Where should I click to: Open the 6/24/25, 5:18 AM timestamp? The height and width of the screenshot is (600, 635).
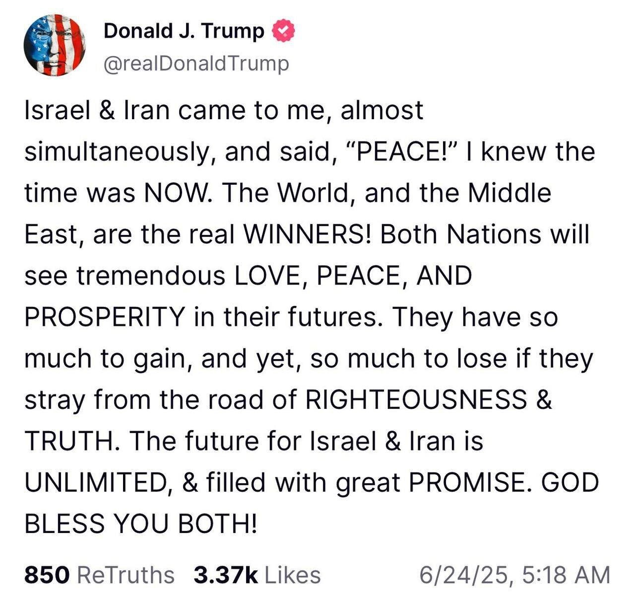point(514,575)
